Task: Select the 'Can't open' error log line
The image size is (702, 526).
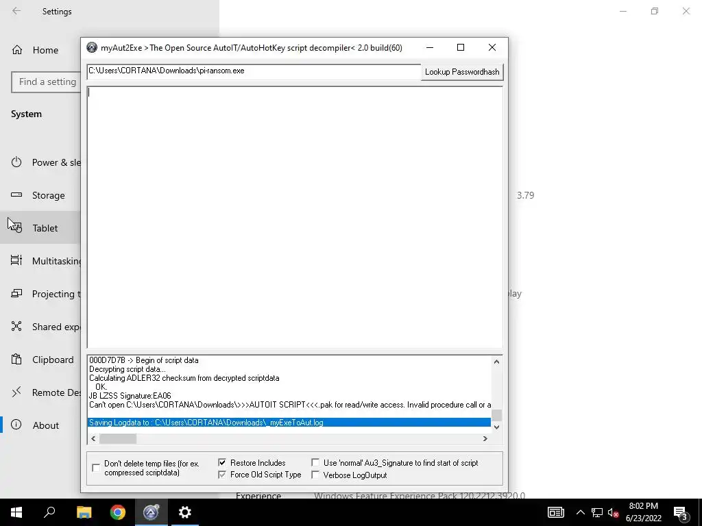Action: point(289,405)
